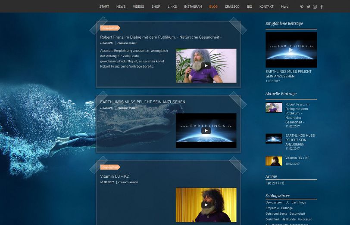
Task: Select the Heilkunde tag
Action: tap(289, 219)
